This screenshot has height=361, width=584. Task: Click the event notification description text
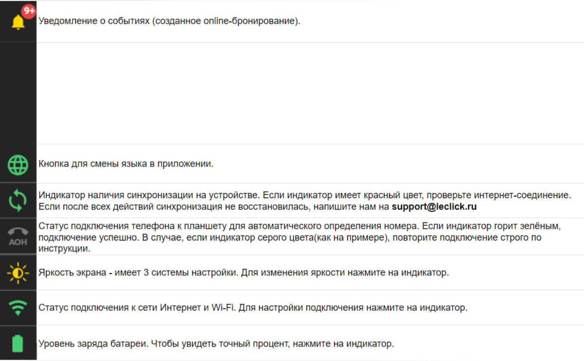(169, 21)
